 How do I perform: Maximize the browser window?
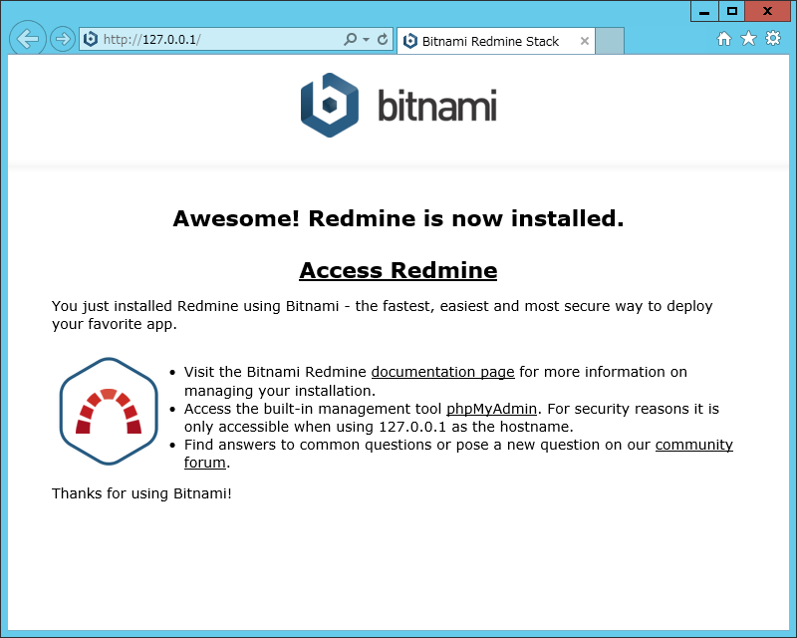coord(732,11)
